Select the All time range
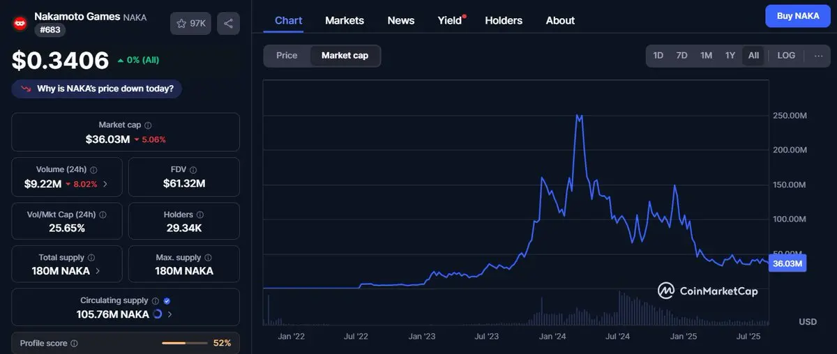 (753, 56)
